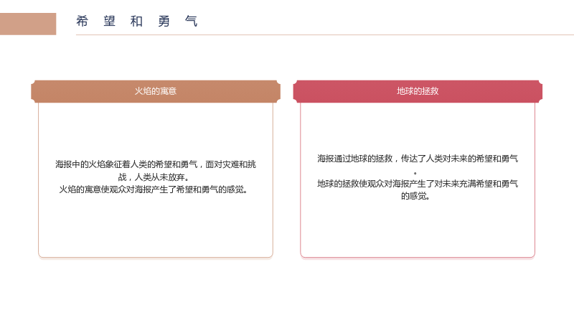
Task: Click the line starting 海报通过地球的拯救
Action: (x=418, y=159)
